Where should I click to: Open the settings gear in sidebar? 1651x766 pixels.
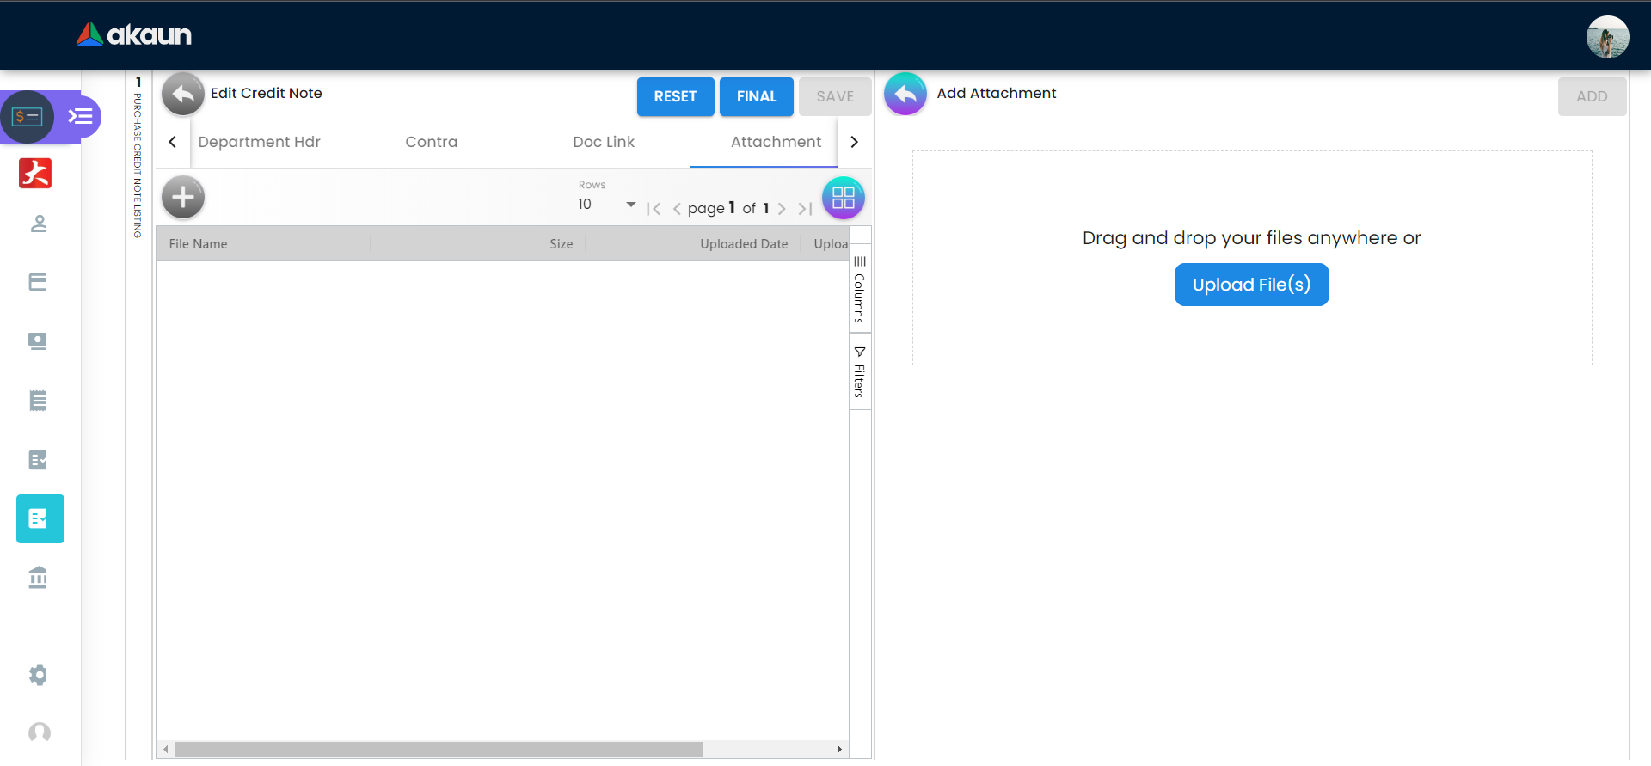click(x=38, y=675)
